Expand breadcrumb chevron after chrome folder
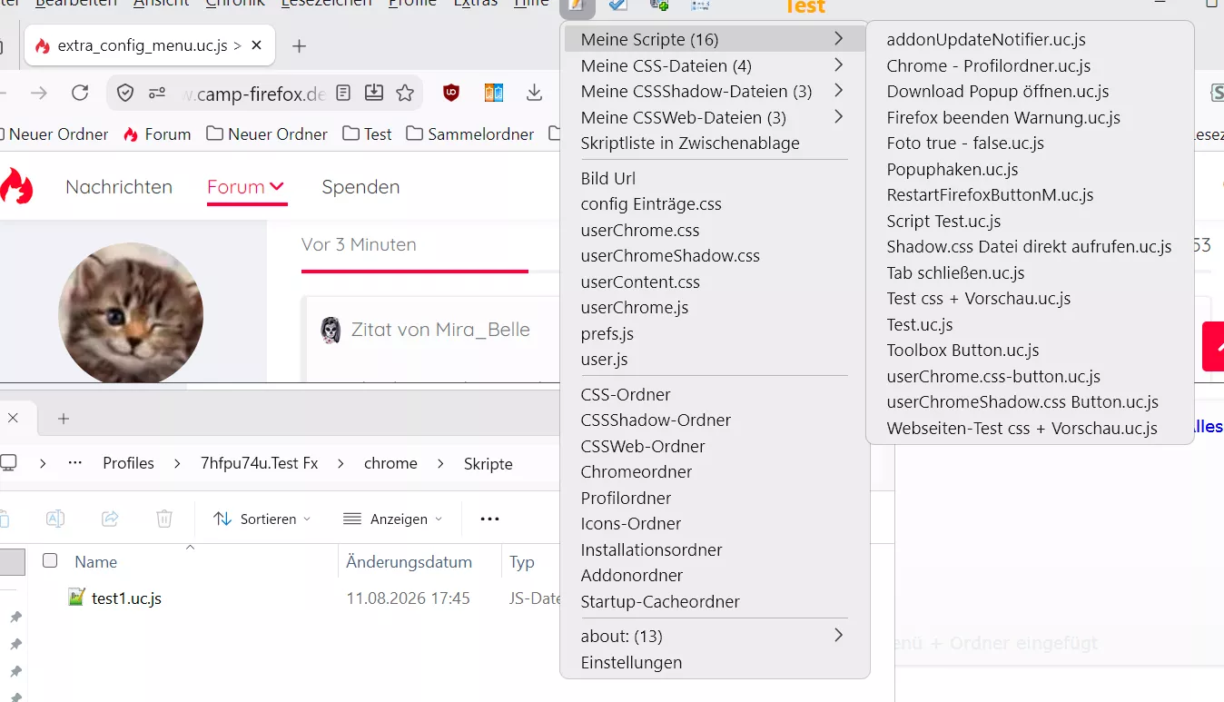 pos(440,463)
